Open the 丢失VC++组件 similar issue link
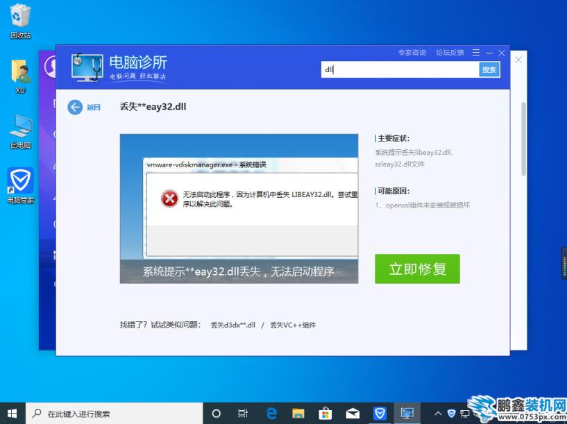 point(292,325)
